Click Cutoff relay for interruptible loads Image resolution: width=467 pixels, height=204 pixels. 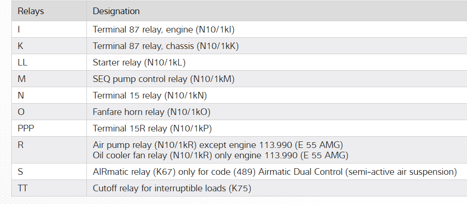(x=172, y=188)
